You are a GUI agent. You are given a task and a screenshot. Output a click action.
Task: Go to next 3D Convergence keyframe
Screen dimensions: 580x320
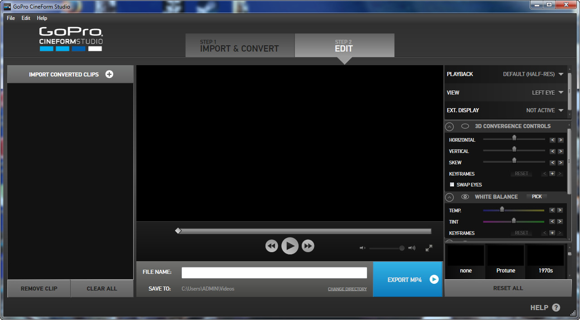click(x=561, y=174)
